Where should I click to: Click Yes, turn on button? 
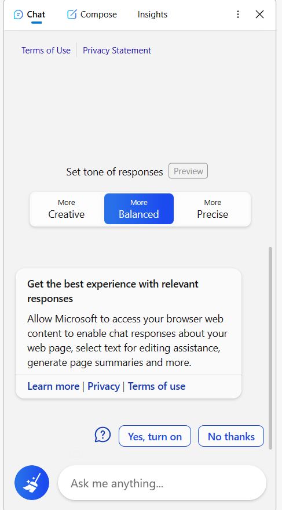[155, 436]
